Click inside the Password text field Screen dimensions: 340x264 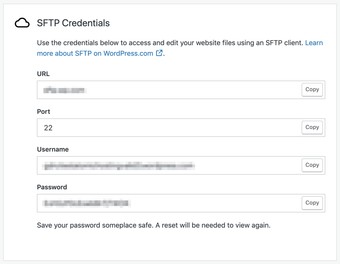click(x=169, y=203)
